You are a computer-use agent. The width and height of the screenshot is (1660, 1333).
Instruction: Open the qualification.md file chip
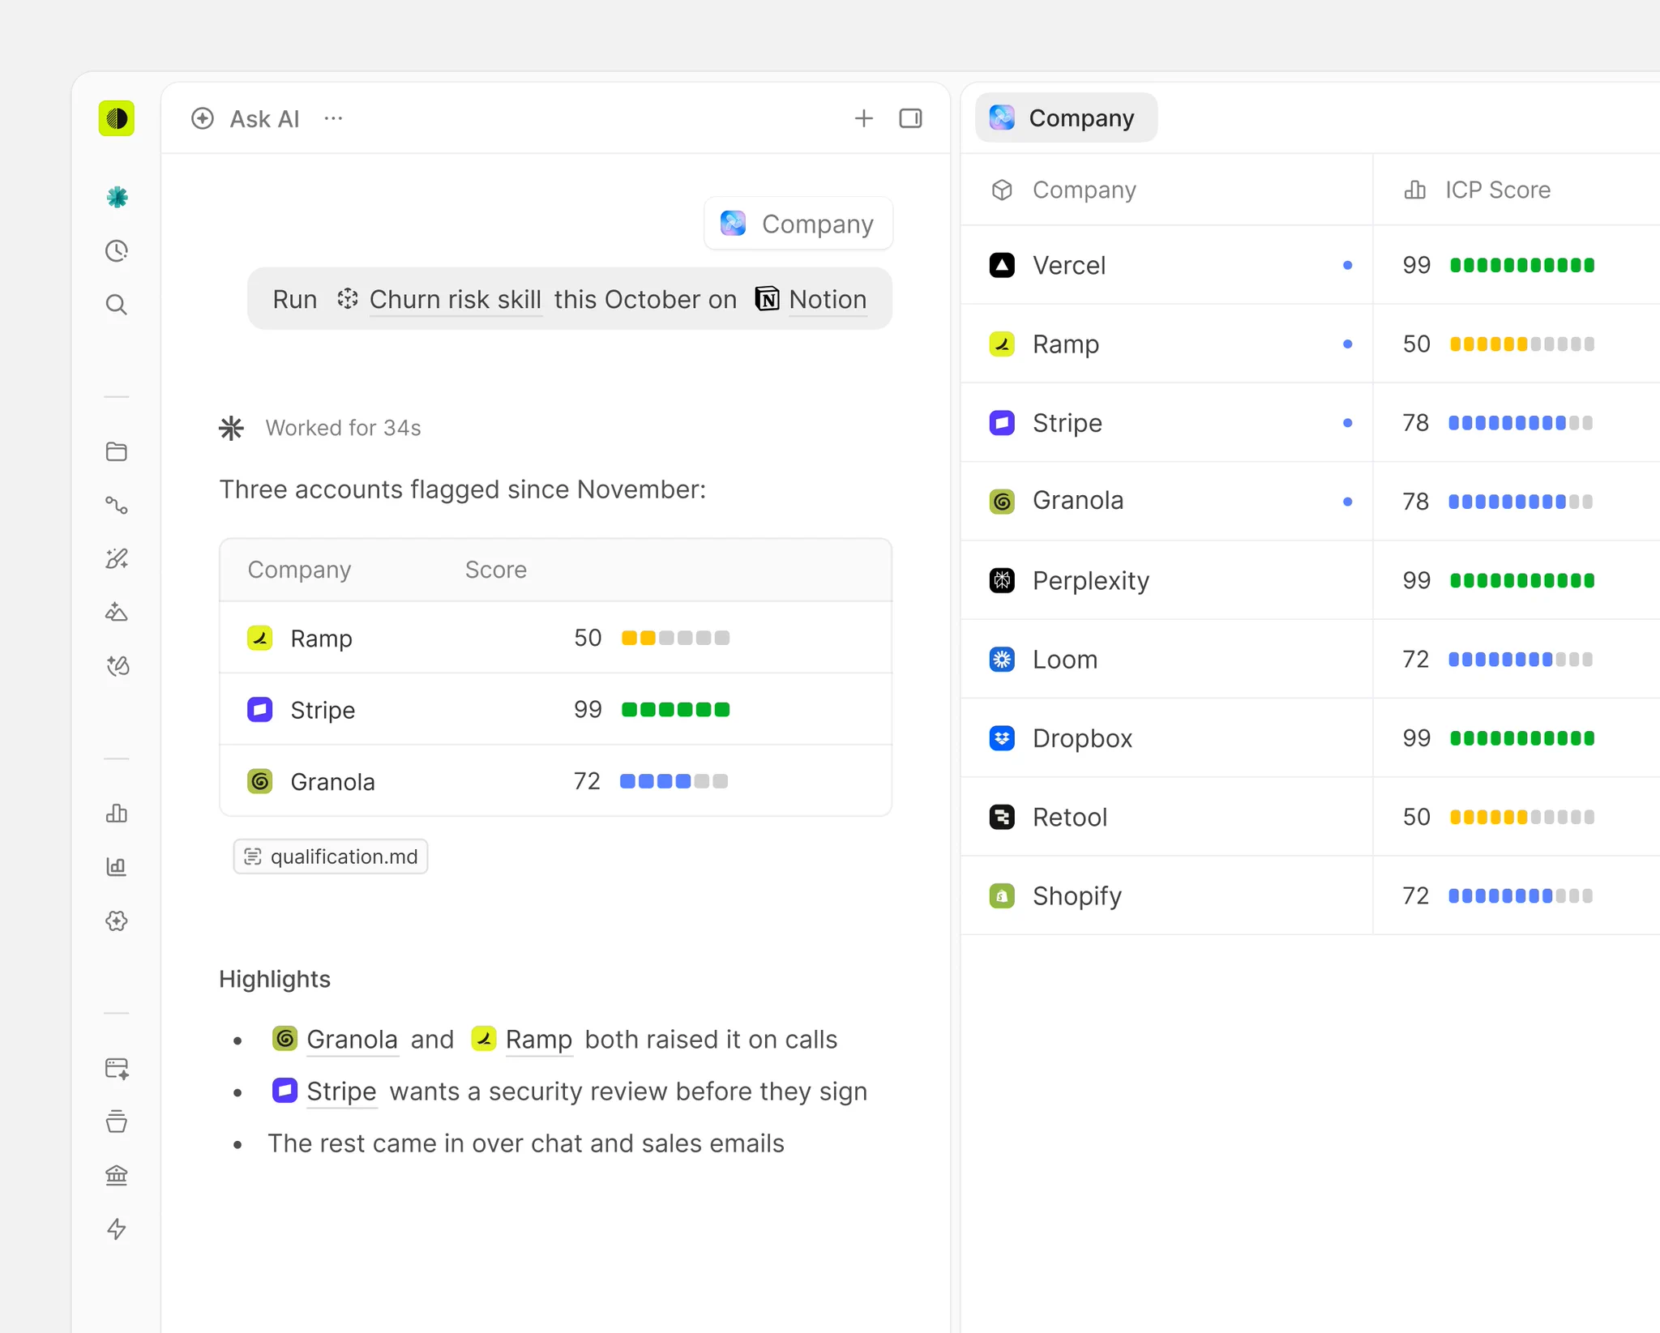pyautogui.click(x=331, y=857)
